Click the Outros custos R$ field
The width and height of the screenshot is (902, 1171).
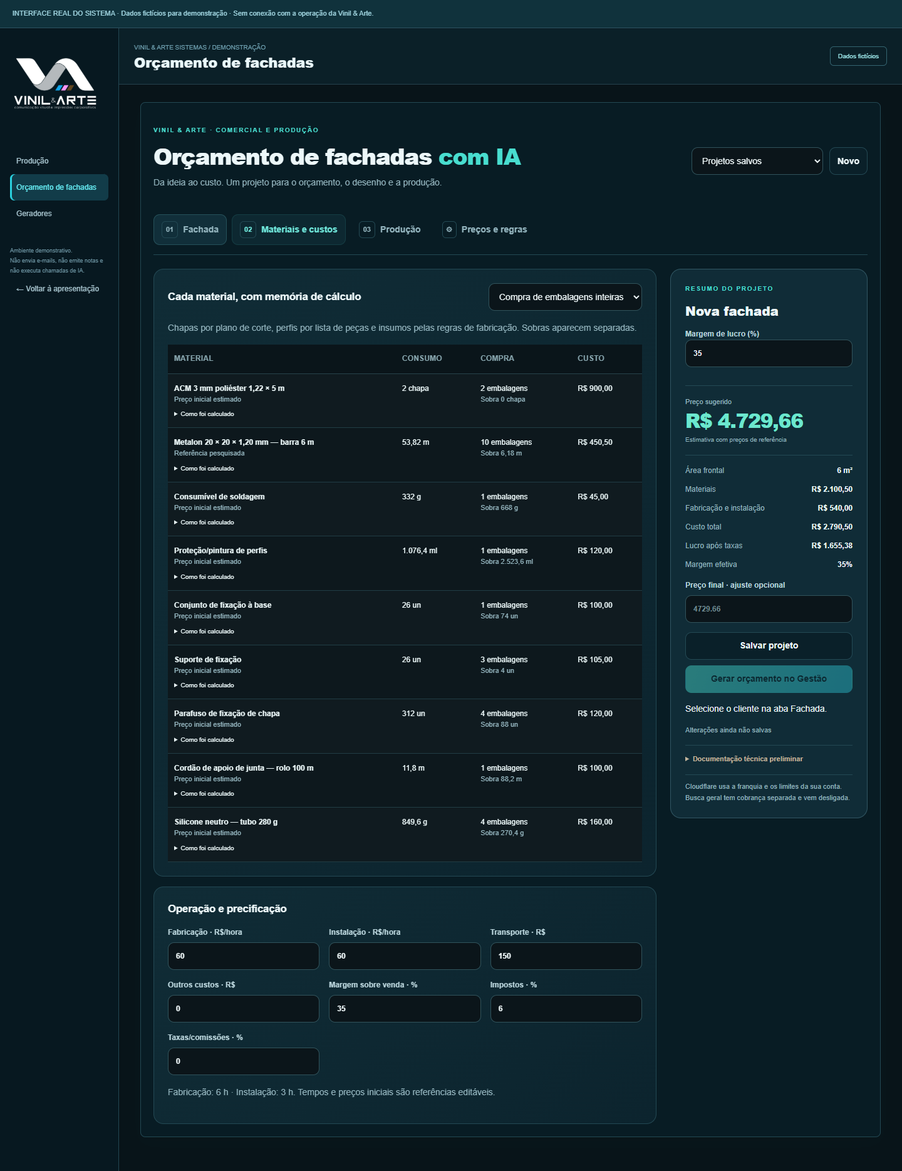(x=244, y=1009)
